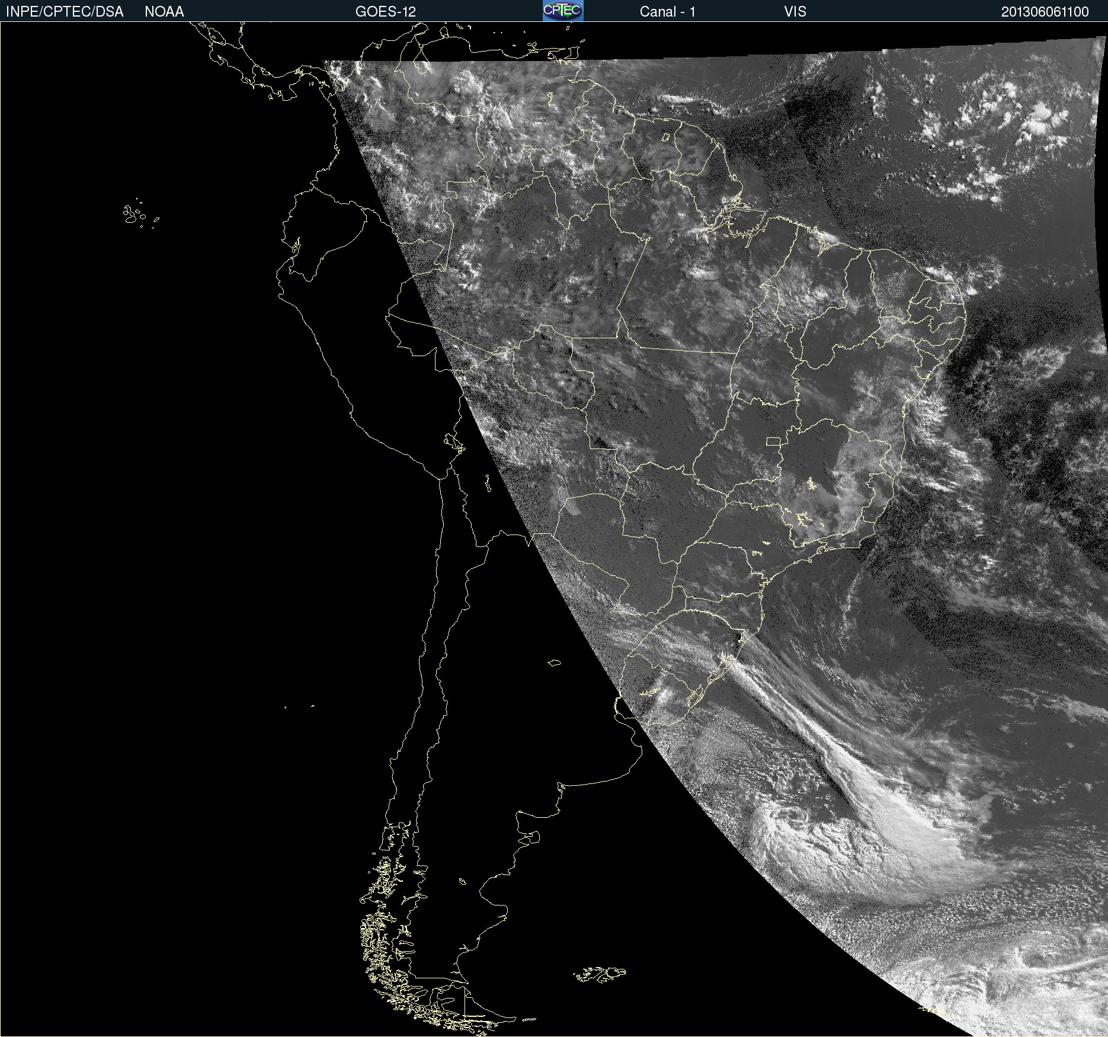Click the Canal - 1 label

click(x=667, y=12)
